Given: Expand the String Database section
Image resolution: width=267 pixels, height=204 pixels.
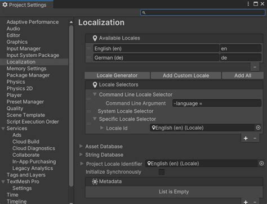Looking at the screenshot, I should point(81,155).
